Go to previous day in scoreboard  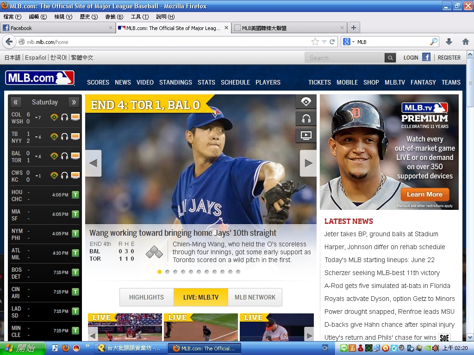click(x=16, y=102)
